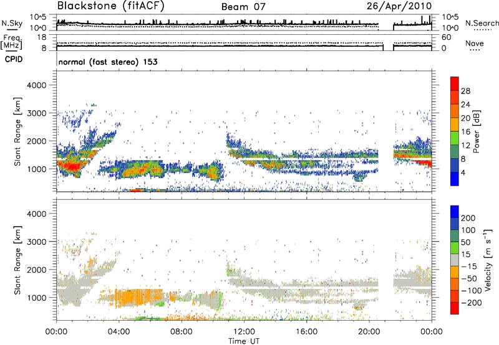Click the "16:00" time tick label

[x=306, y=332]
